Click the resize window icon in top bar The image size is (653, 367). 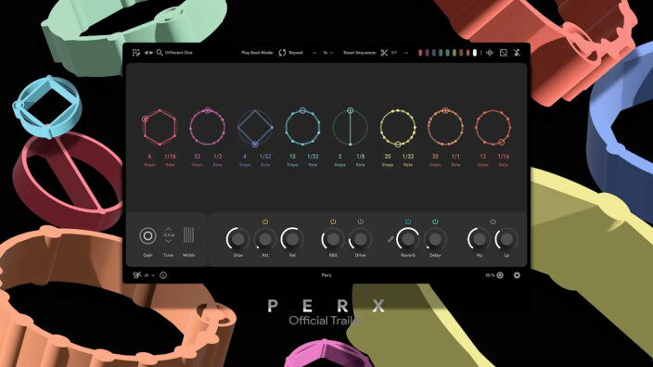pyautogui.click(x=504, y=53)
